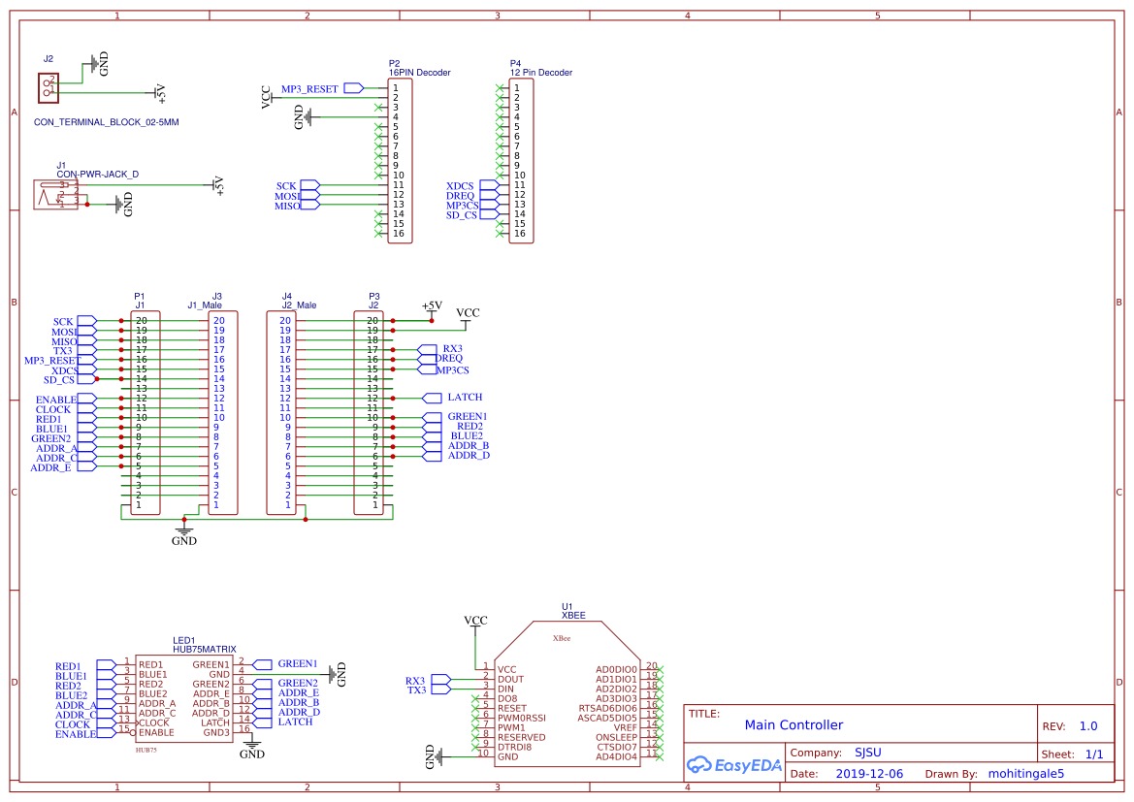Select the J1 power jack symbol
Image resolution: width=1134 pixels, height=802 pixels.
pos(55,195)
